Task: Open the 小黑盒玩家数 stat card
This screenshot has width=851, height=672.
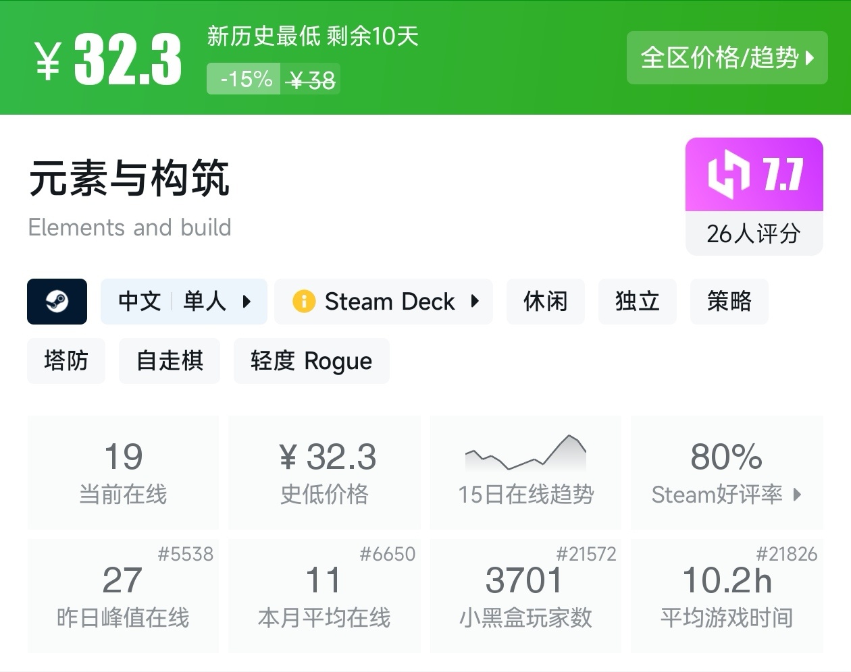Action: (x=525, y=596)
